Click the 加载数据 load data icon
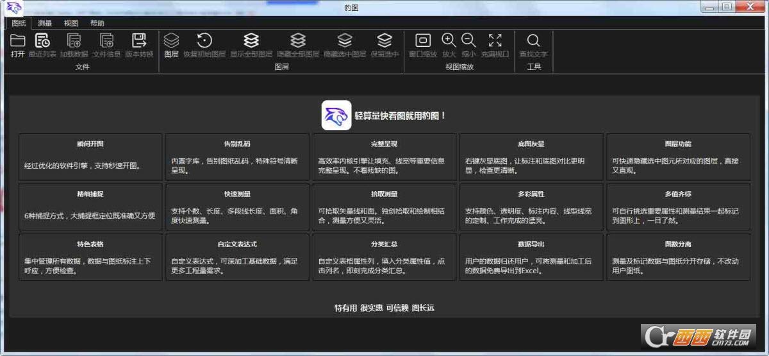 point(74,40)
